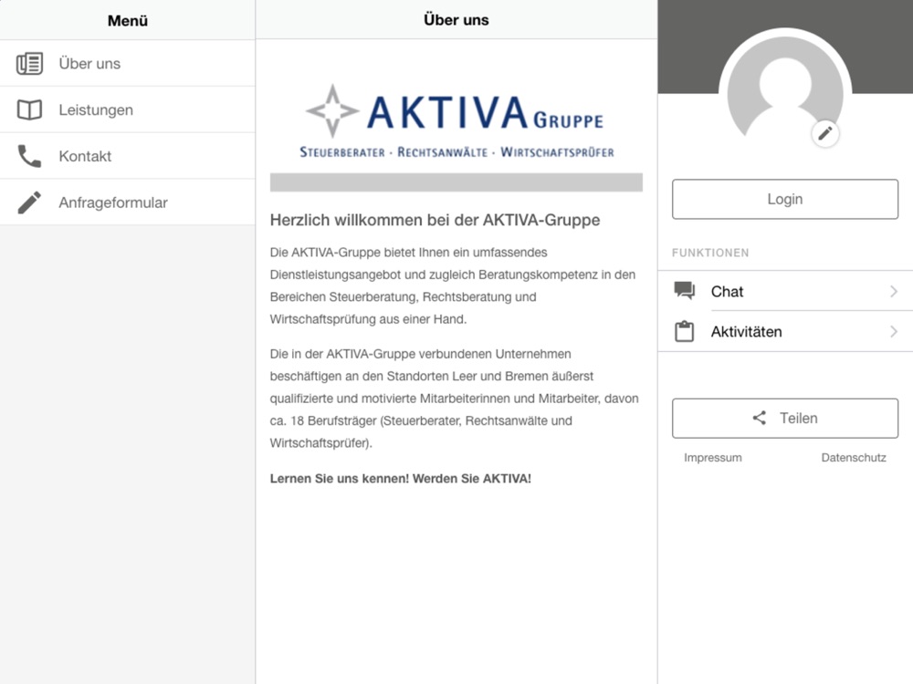
Task: Click the phone icon beside Kontakt
Action: [29, 156]
